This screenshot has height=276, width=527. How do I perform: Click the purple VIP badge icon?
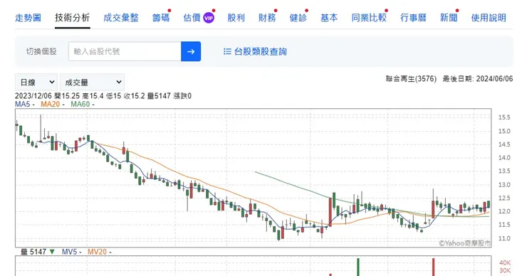(209, 18)
